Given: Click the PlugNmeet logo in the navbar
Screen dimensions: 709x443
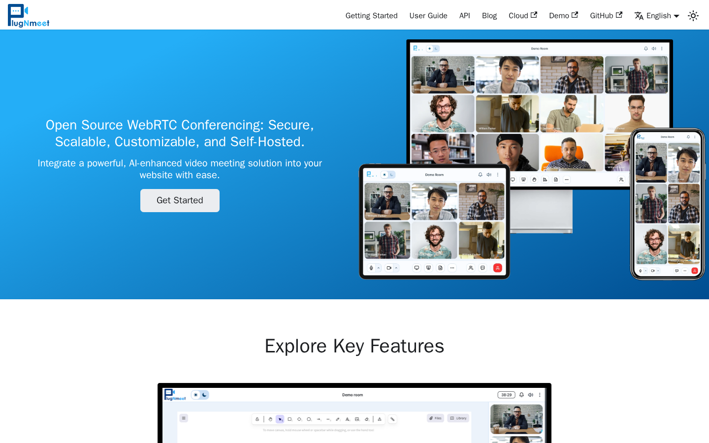Looking at the screenshot, I should [x=29, y=15].
